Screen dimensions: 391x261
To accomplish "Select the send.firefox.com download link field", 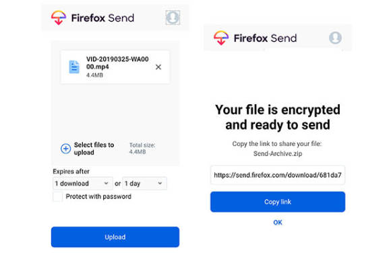I will click(x=278, y=175).
